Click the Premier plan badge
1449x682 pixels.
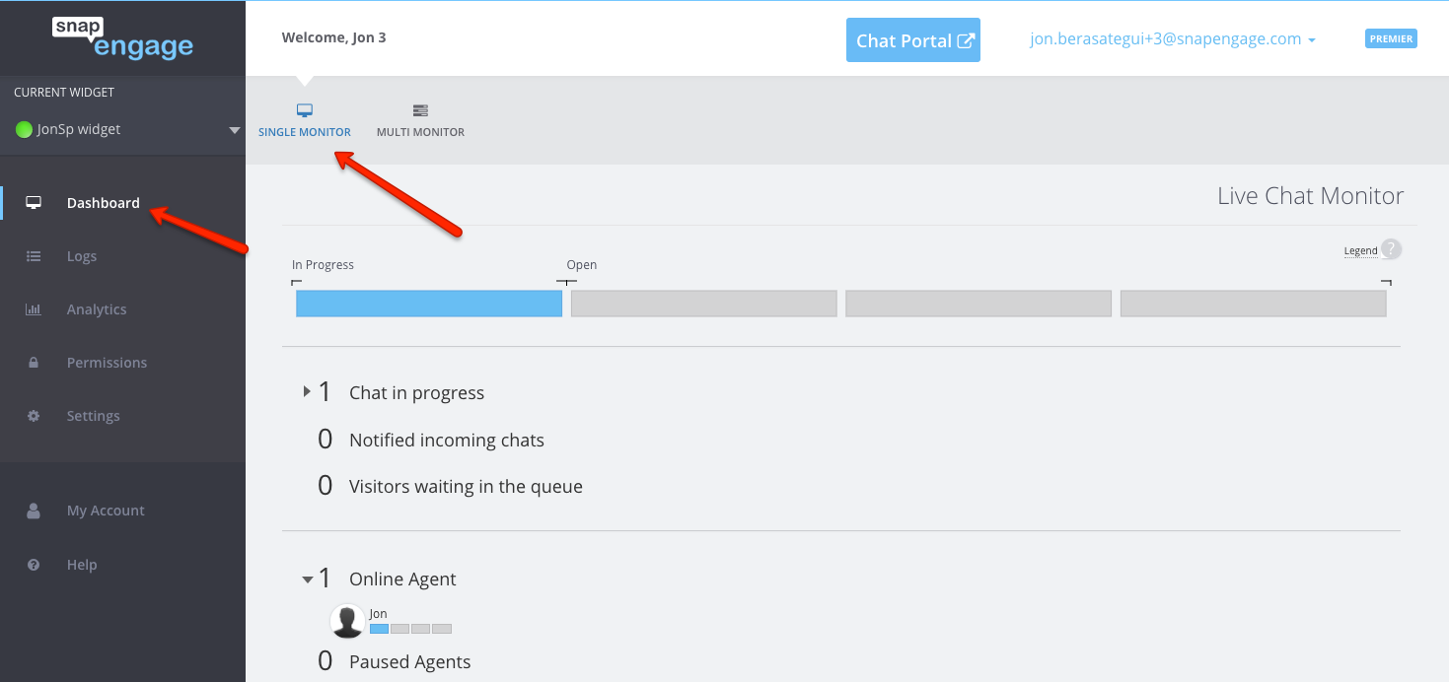coord(1391,39)
